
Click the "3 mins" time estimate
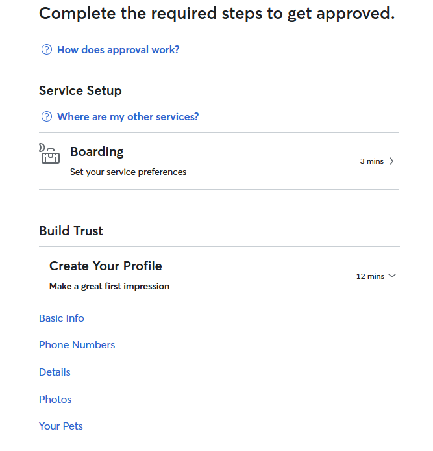tap(371, 161)
